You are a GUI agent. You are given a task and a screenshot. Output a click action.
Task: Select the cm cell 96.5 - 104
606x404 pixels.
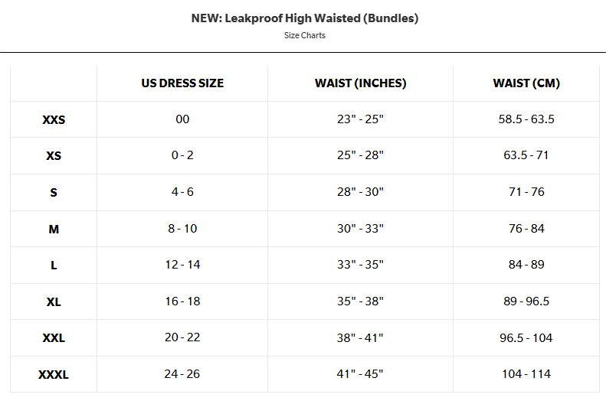coord(526,338)
